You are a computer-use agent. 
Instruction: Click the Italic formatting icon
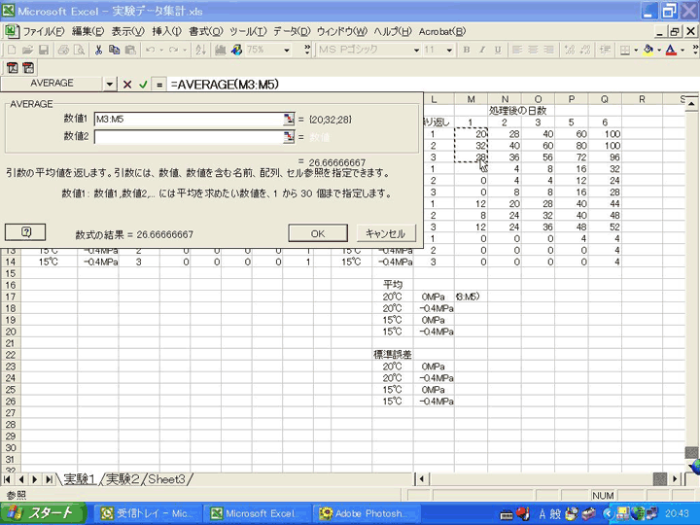pyautogui.click(x=482, y=50)
